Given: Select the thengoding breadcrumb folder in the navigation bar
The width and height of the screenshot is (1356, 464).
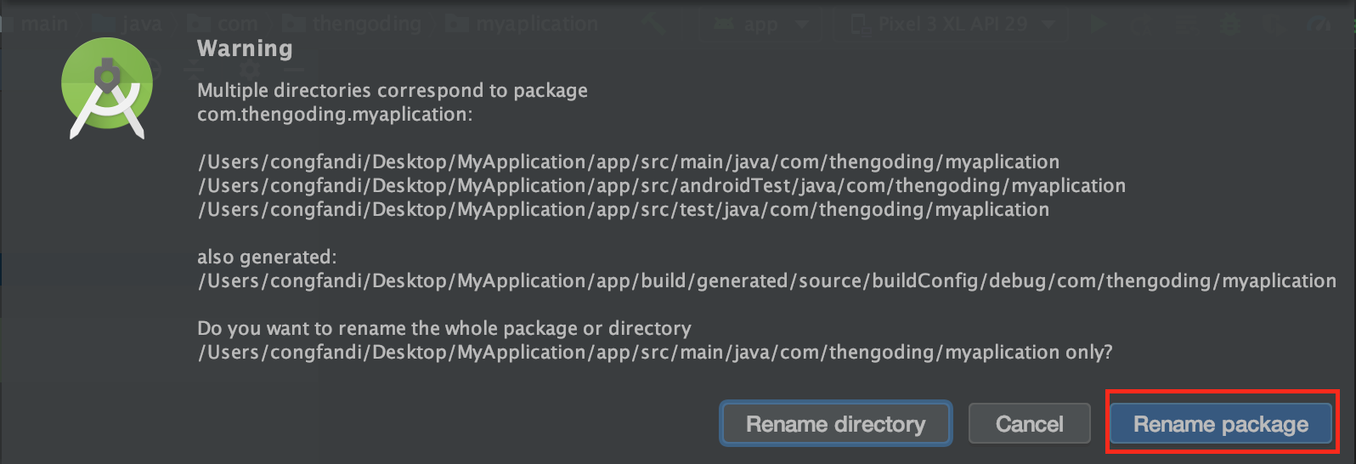Looking at the screenshot, I should coord(353,24).
